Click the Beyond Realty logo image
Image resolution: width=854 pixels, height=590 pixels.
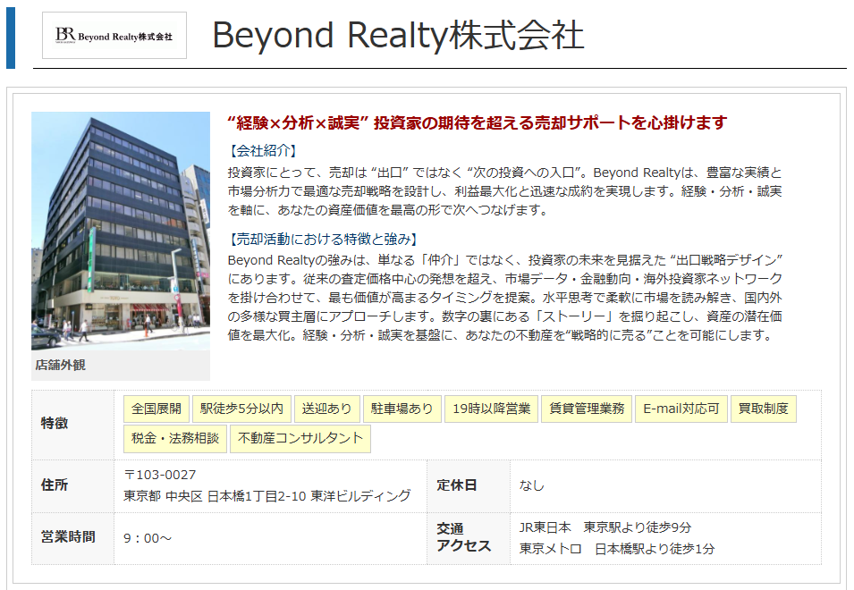(114, 36)
